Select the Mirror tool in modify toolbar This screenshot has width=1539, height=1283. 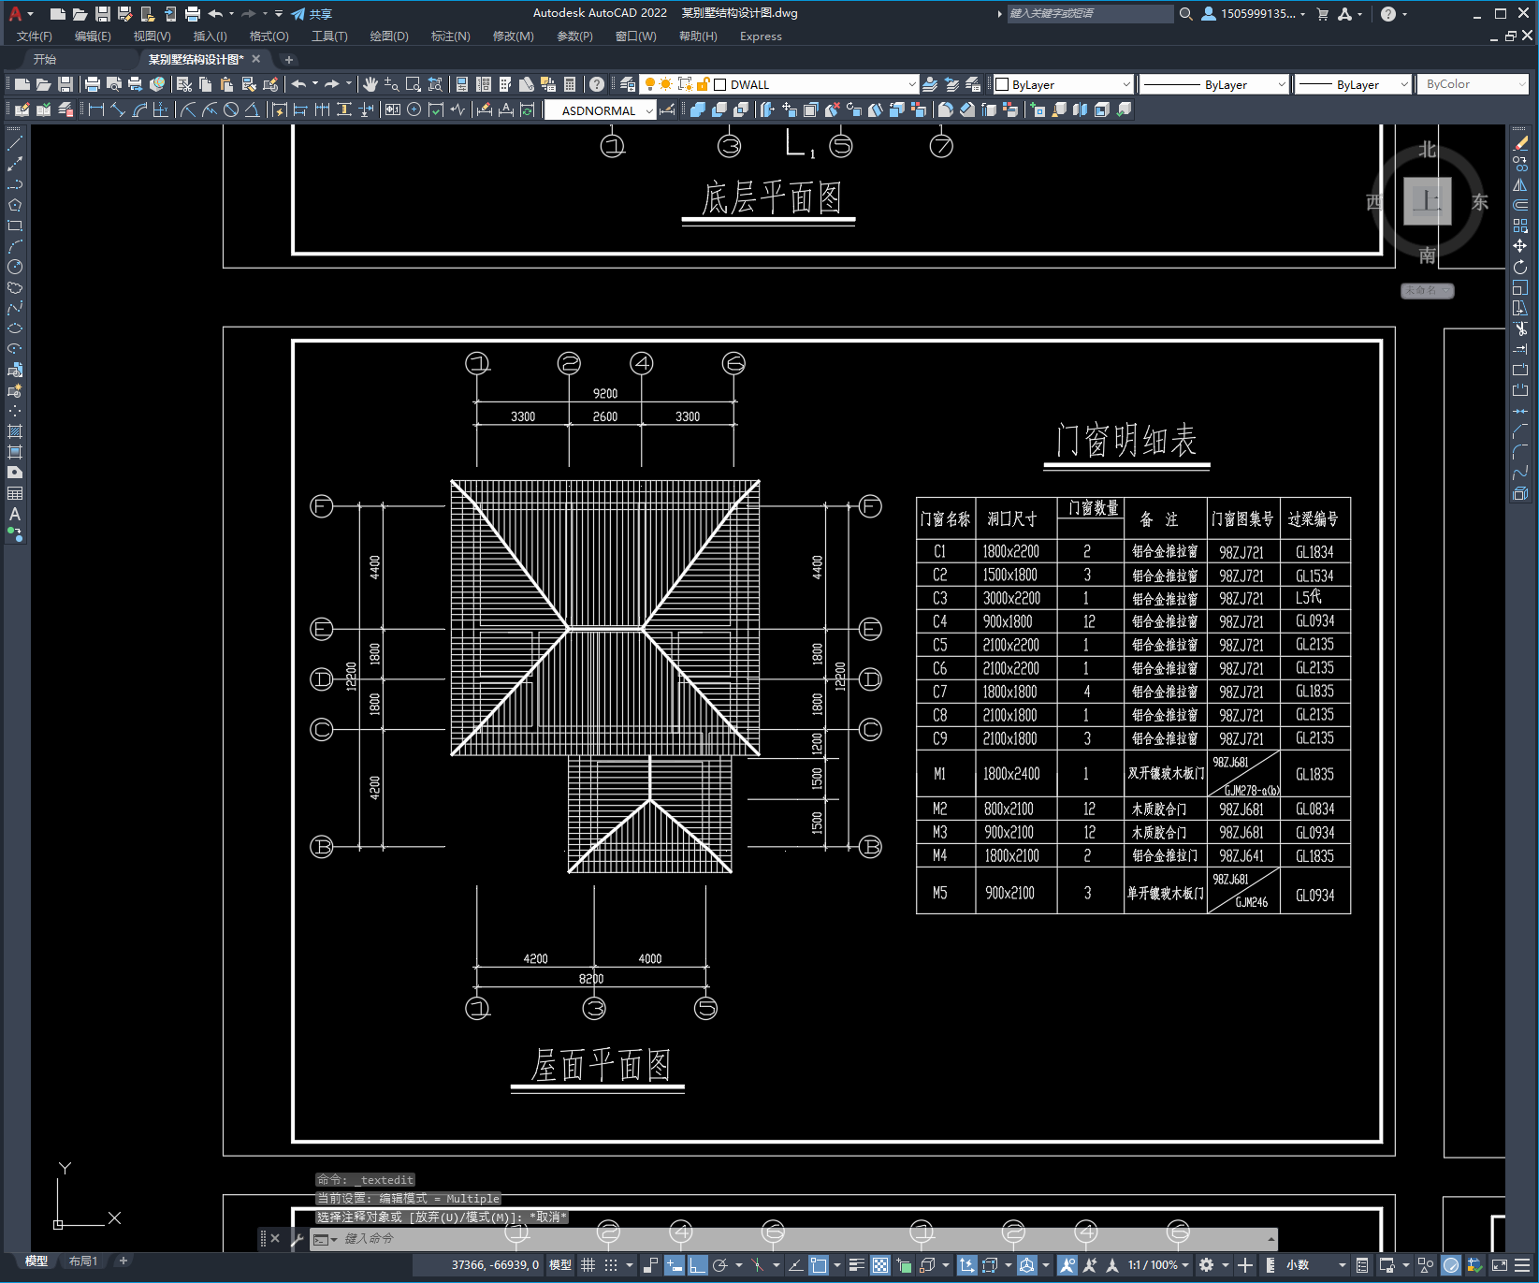pos(1520,184)
